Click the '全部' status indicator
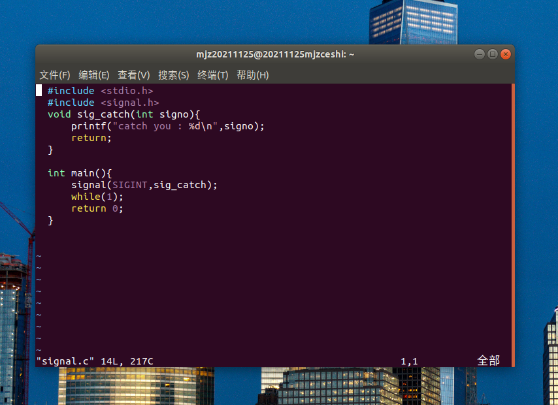Screen dimensions: 558x405 coord(488,361)
